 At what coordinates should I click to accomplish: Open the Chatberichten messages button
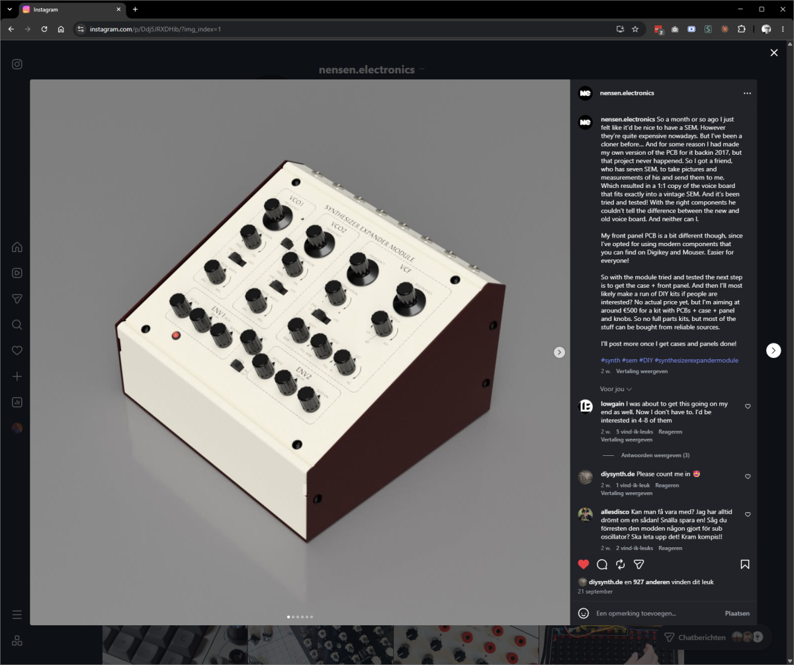coord(716,637)
